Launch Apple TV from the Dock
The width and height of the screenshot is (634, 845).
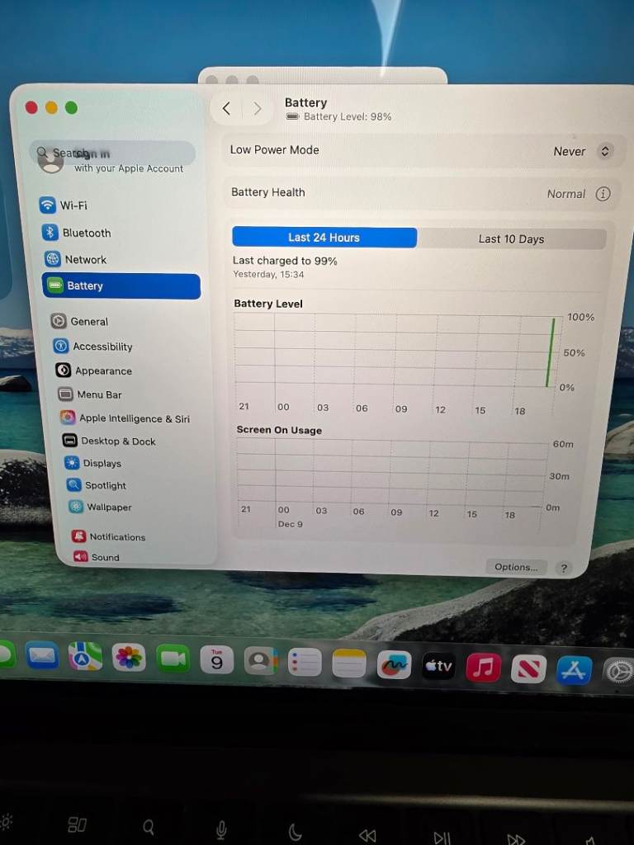coord(438,665)
